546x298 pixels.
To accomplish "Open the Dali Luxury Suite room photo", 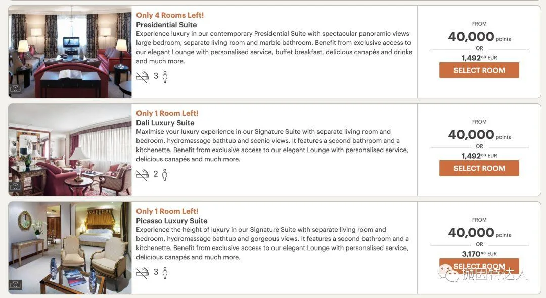I will point(70,149).
